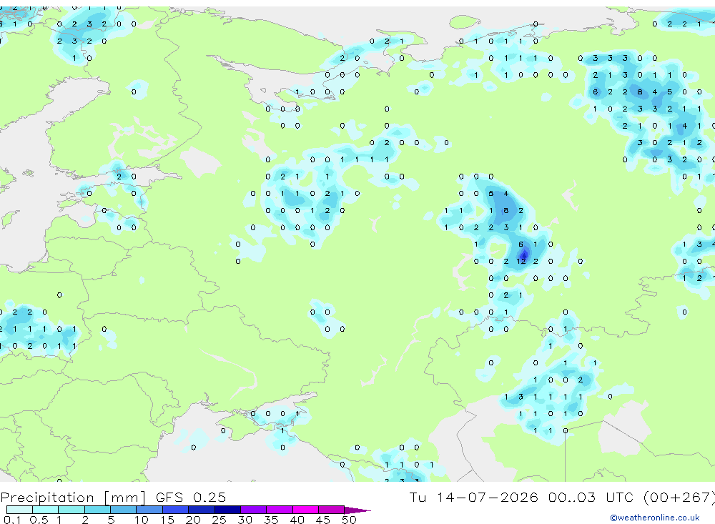Click the 20–25 mm legend color swatch
This screenshot has height=524, width=715.
tap(202, 510)
